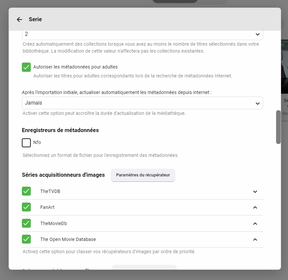Image resolution: width=288 pixels, height=280 pixels.
Task: Click The Open Movie Database label
Action: click(68, 239)
